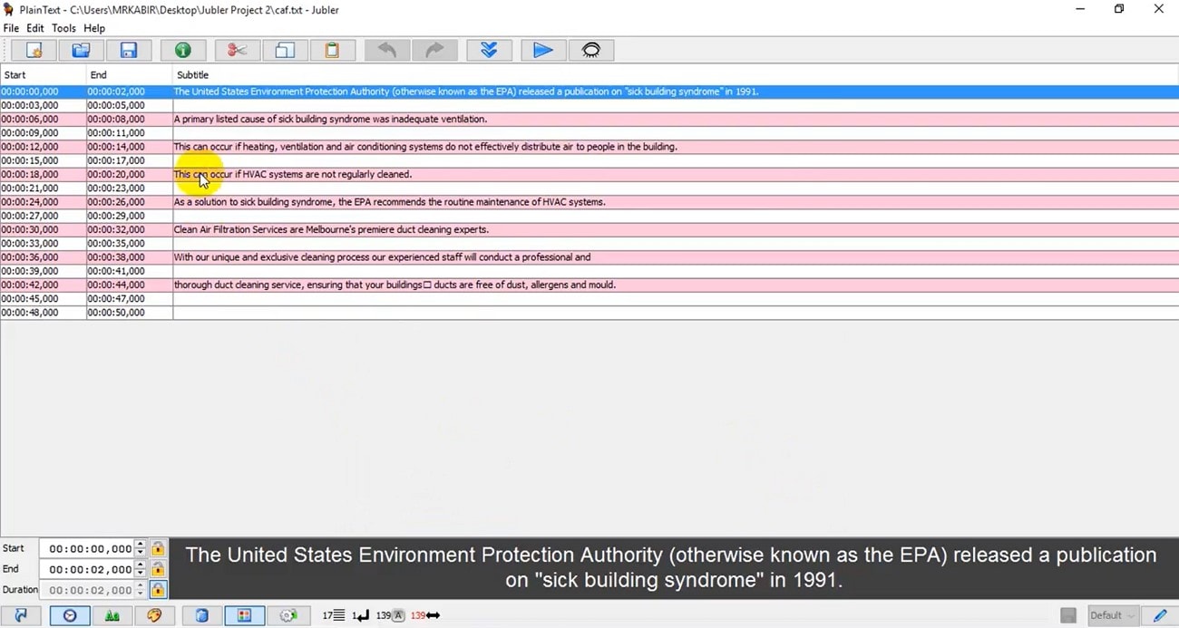
Task: Paste with the clipboard icon
Action: pyautogui.click(x=332, y=51)
